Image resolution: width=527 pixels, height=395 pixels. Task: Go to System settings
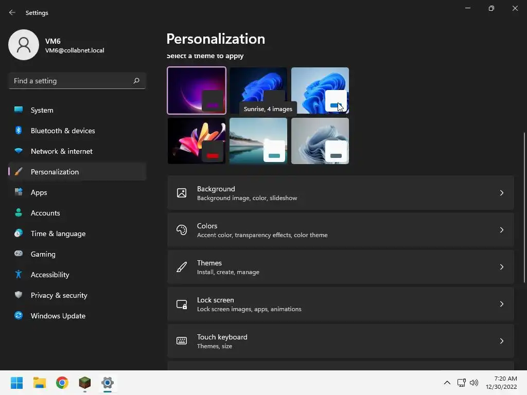pyautogui.click(x=77, y=110)
